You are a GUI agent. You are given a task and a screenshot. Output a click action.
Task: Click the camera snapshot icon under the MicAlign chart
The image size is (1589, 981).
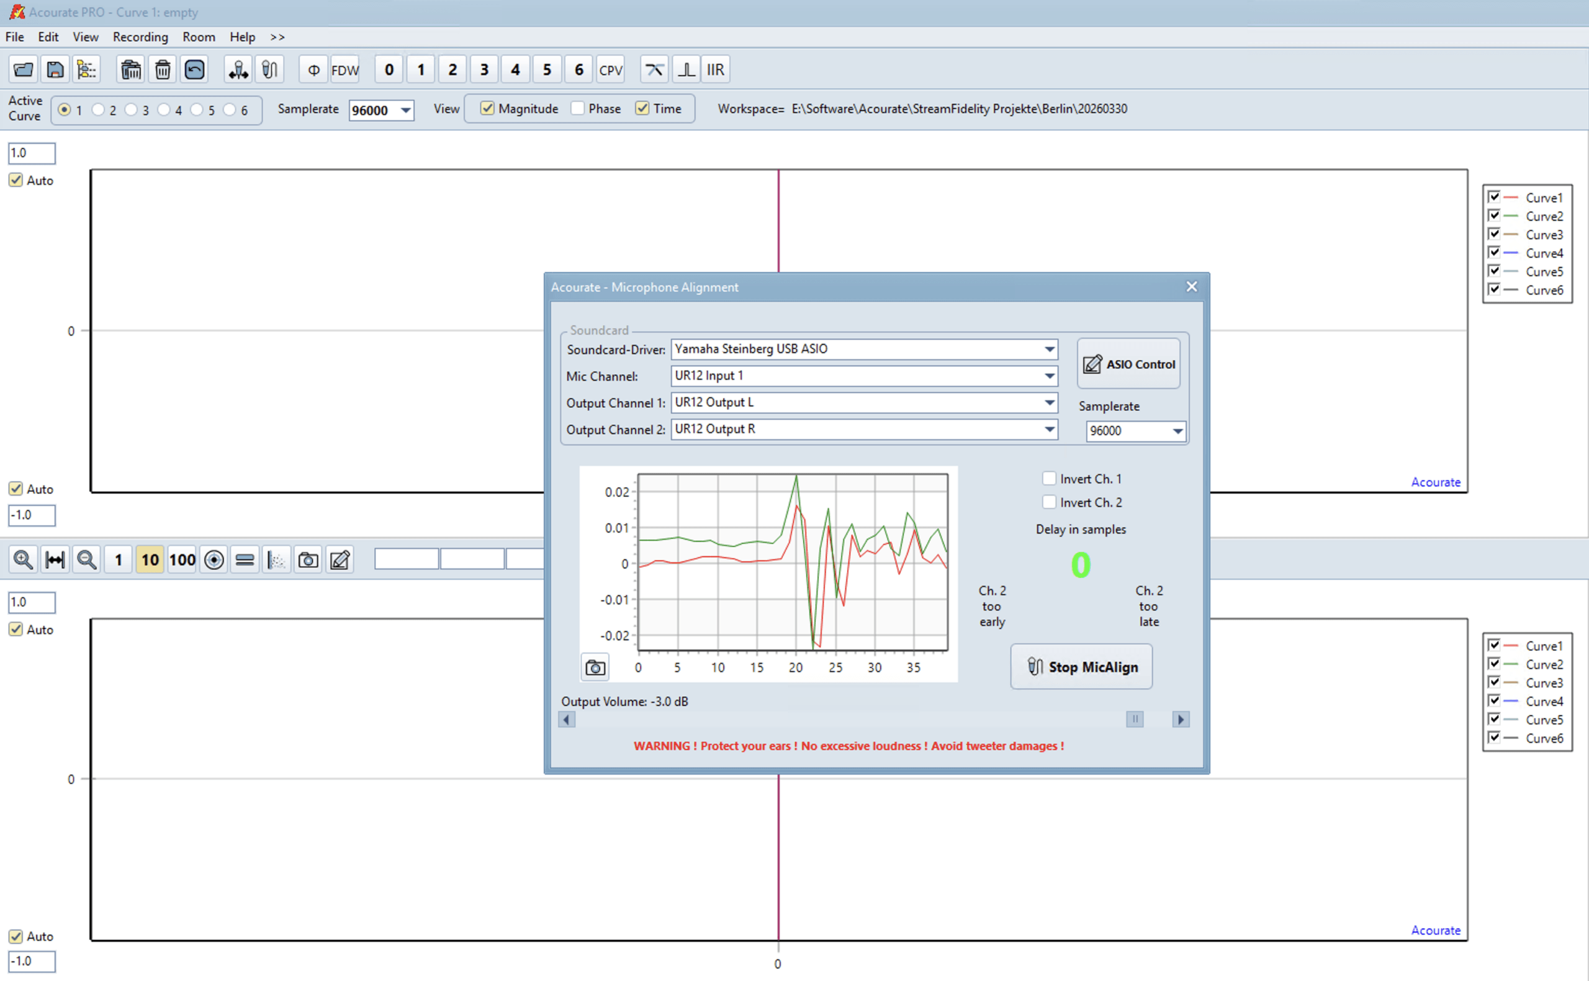pyautogui.click(x=595, y=667)
